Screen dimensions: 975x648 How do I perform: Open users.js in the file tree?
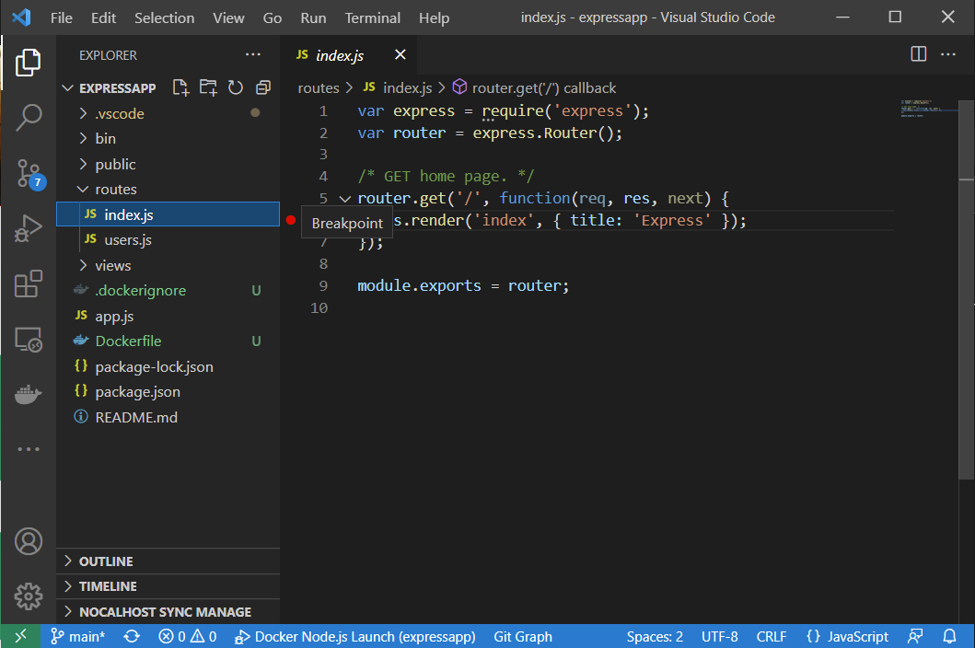click(168, 240)
